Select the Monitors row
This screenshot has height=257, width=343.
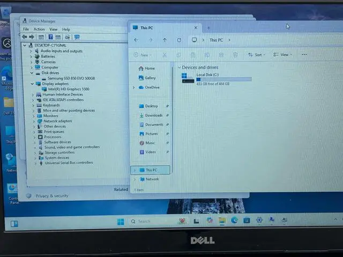(50, 116)
